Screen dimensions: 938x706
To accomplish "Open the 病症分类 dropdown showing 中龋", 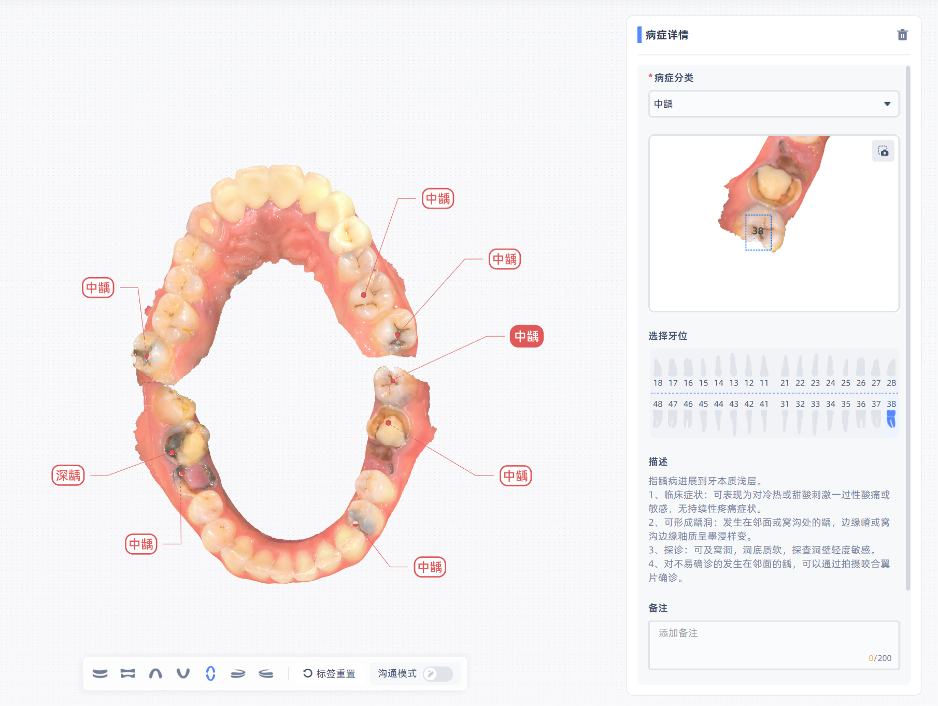I will [774, 104].
